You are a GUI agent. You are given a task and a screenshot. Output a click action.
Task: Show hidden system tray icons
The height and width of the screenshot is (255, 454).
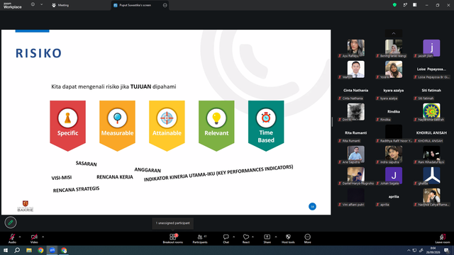pyautogui.click(x=409, y=250)
